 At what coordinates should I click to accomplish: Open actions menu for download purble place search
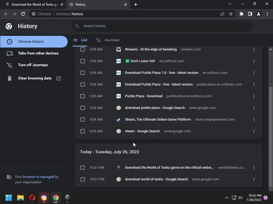pos(254,108)
